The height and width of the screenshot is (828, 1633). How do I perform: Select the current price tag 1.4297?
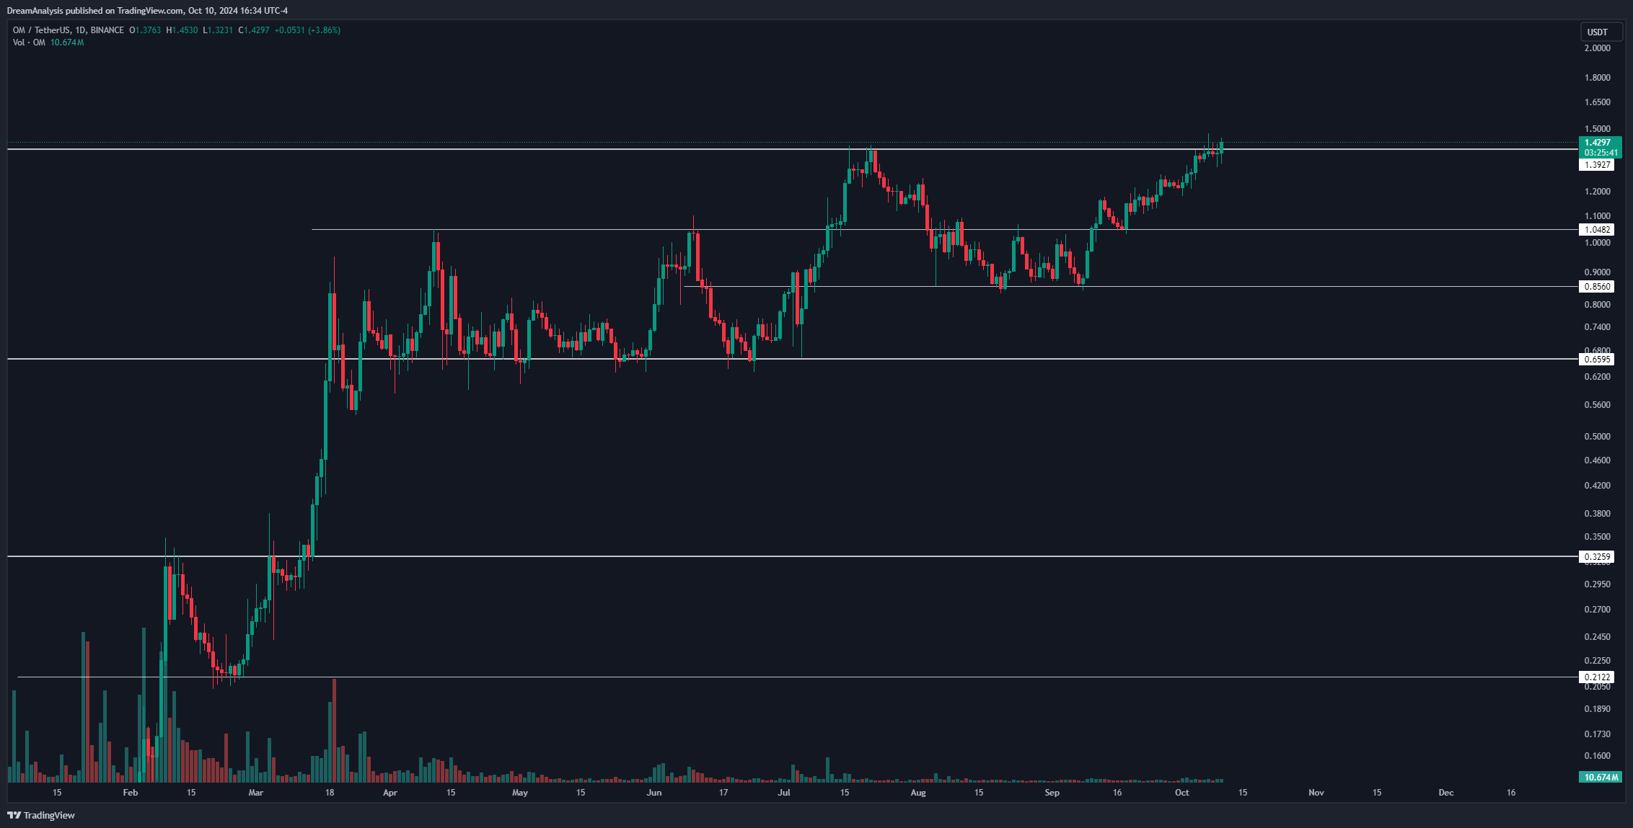1599,143
